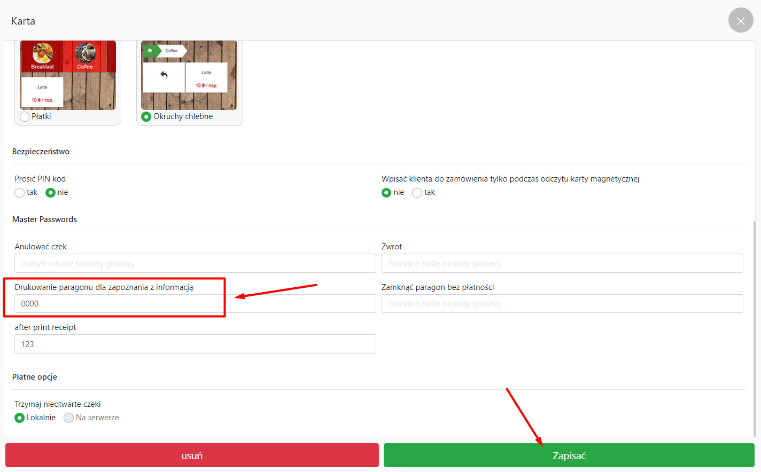The height and width of the screenshot is (472, 761).
Task: Save settings with the Zapisać button
Action: (x=569, y=455)
